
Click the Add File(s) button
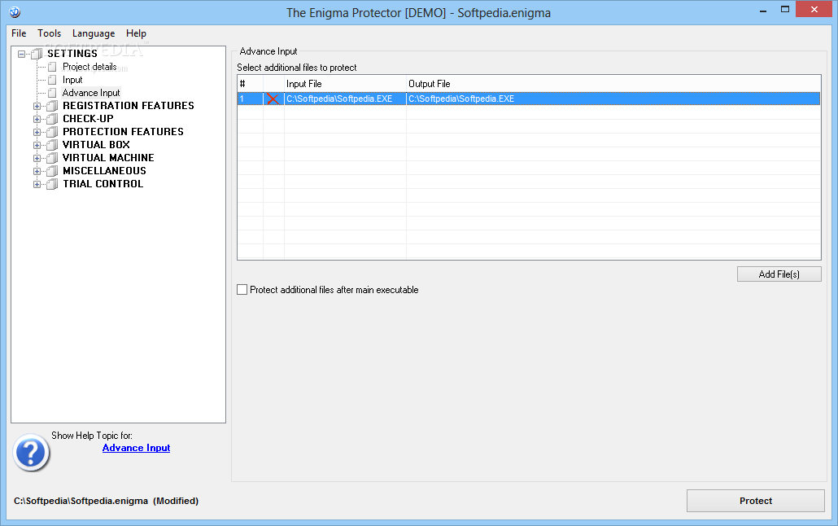(x=779, y=274)
